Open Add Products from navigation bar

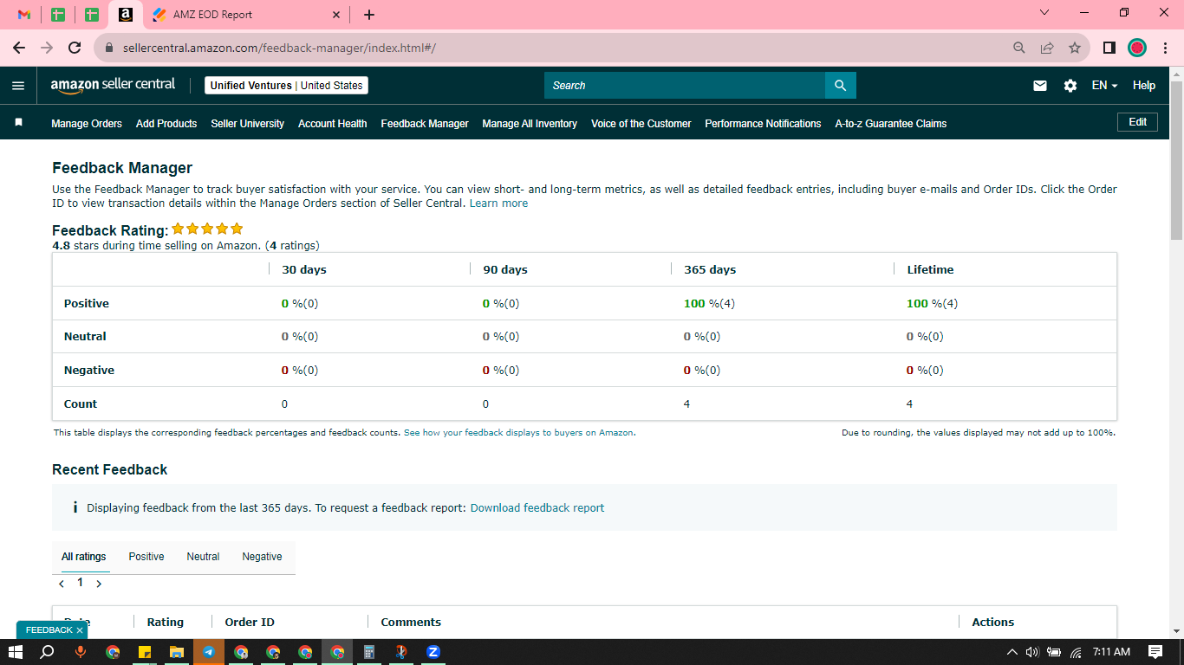click(x=166, y=124)
